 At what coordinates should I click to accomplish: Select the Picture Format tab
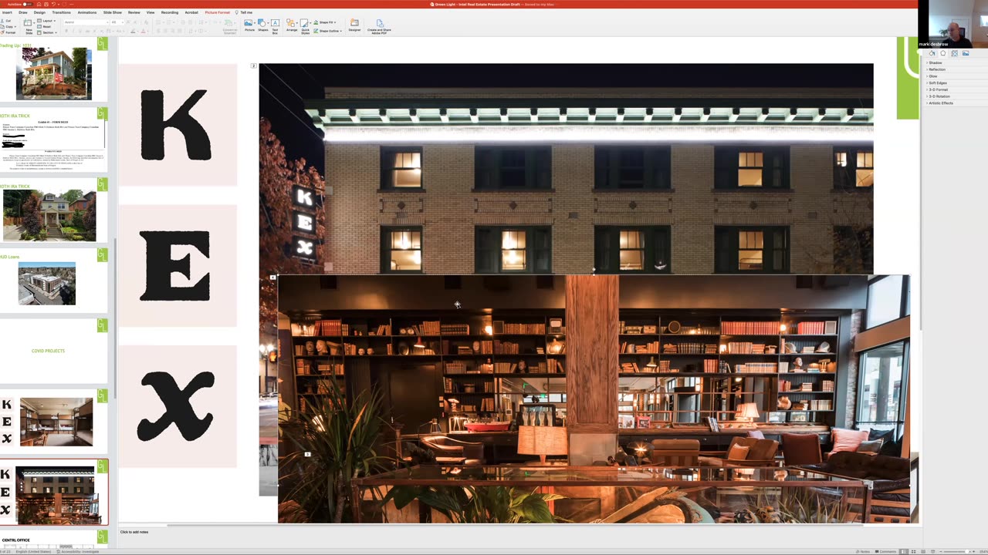[217, 12]
